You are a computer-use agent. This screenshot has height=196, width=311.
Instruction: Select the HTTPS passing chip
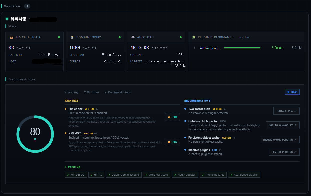pyautogui.click(x=96, y=175)
